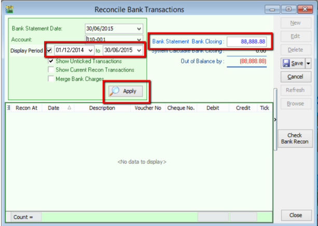Expand the Bank Statement Date dropdown
Viewport: 318px width, 226px height.
[139, 29]
